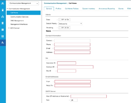This screenshot has height=103, width=131.
Task: Select Management Interfaces in the tree
Action: pos(19,24)
